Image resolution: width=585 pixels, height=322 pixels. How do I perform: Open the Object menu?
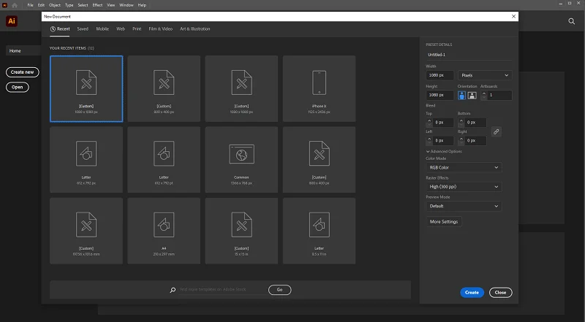[x=54, y=5]
